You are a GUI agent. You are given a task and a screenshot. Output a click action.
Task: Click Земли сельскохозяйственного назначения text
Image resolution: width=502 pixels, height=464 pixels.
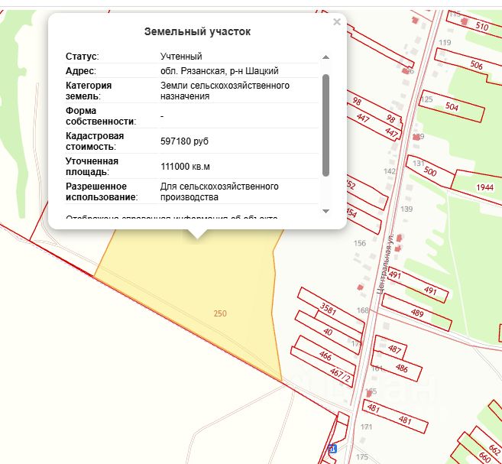click(225, 91)
